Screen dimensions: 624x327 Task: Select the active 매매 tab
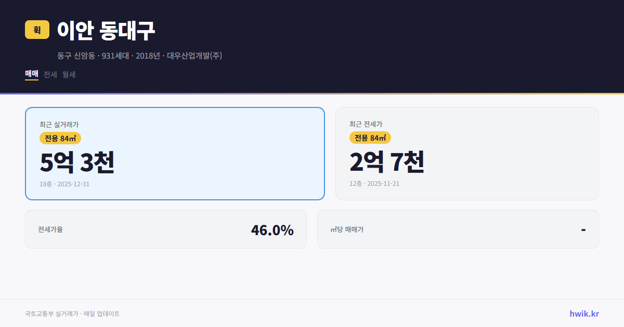click(31, 75)
